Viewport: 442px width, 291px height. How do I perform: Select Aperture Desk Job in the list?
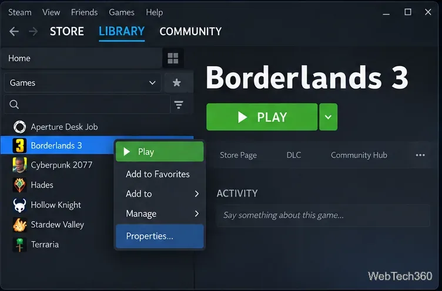click(x=64, y=127)
